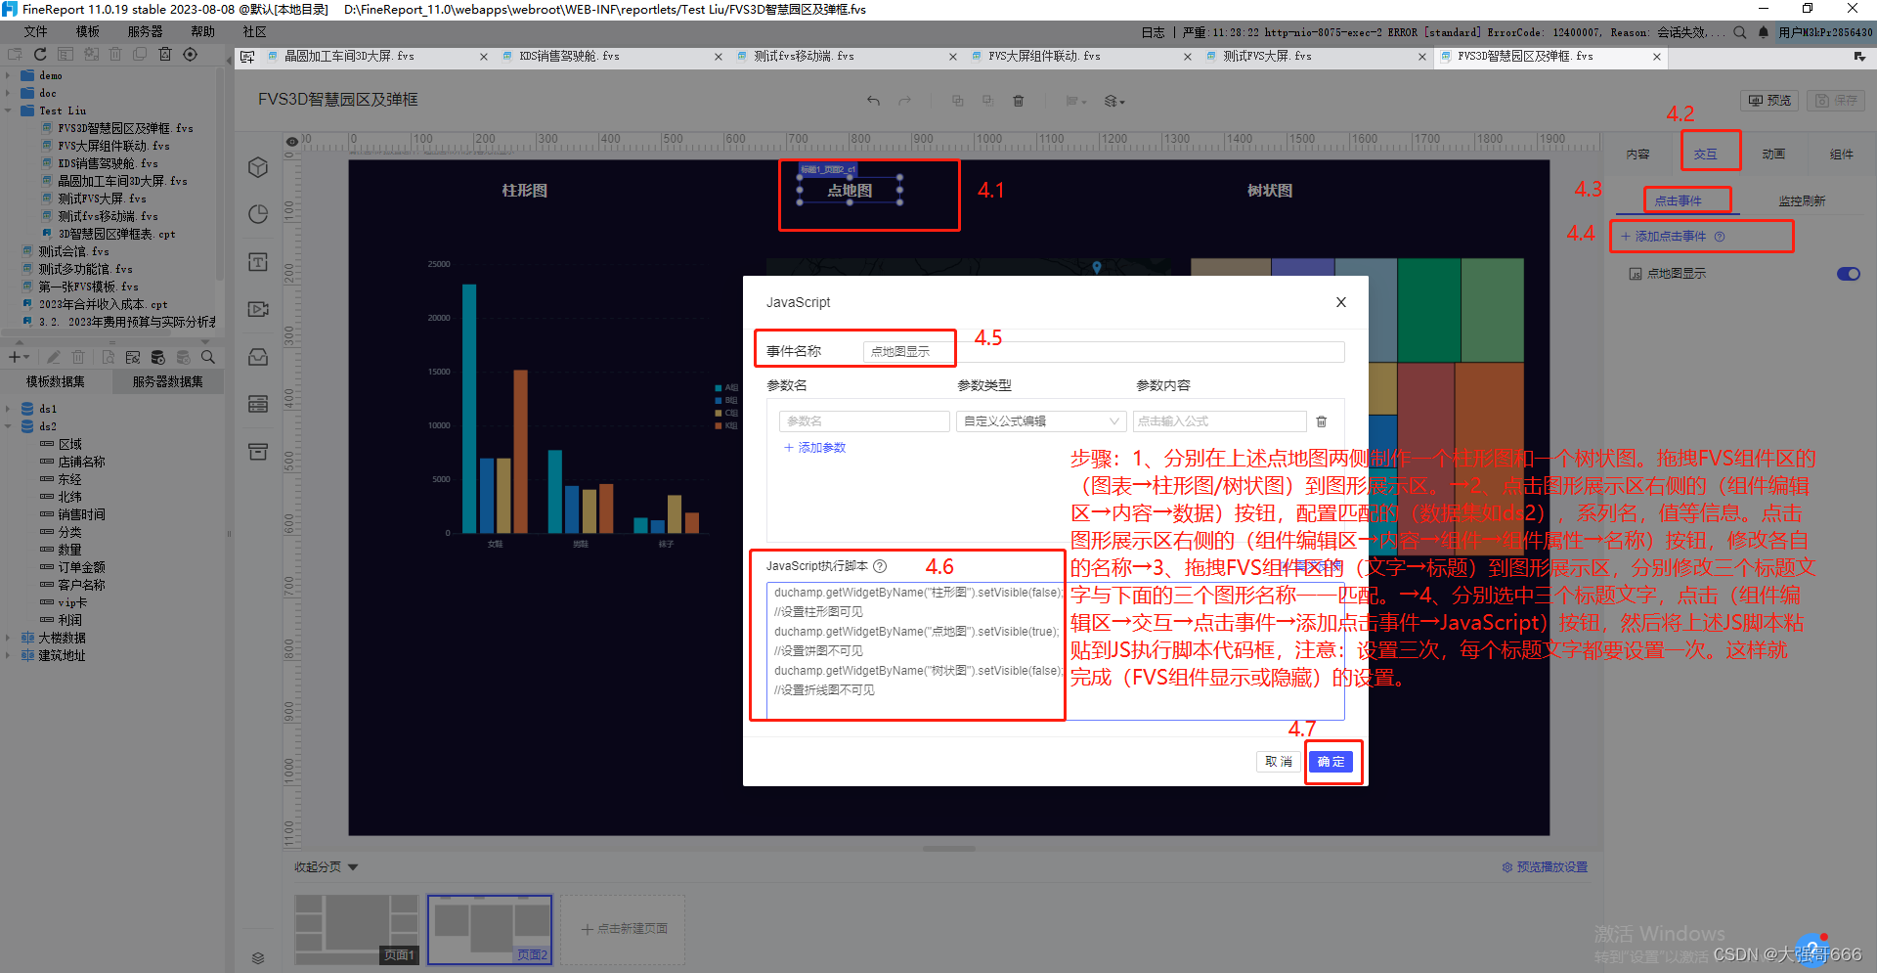Switch to the 服务器数据集 tab
This screenshot has height=973, width=1877.
coord(167,381)
